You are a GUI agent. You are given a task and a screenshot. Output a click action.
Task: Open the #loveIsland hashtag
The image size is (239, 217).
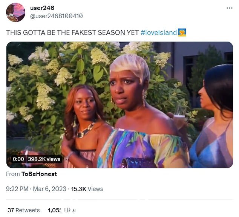click(x=159, y=33)
